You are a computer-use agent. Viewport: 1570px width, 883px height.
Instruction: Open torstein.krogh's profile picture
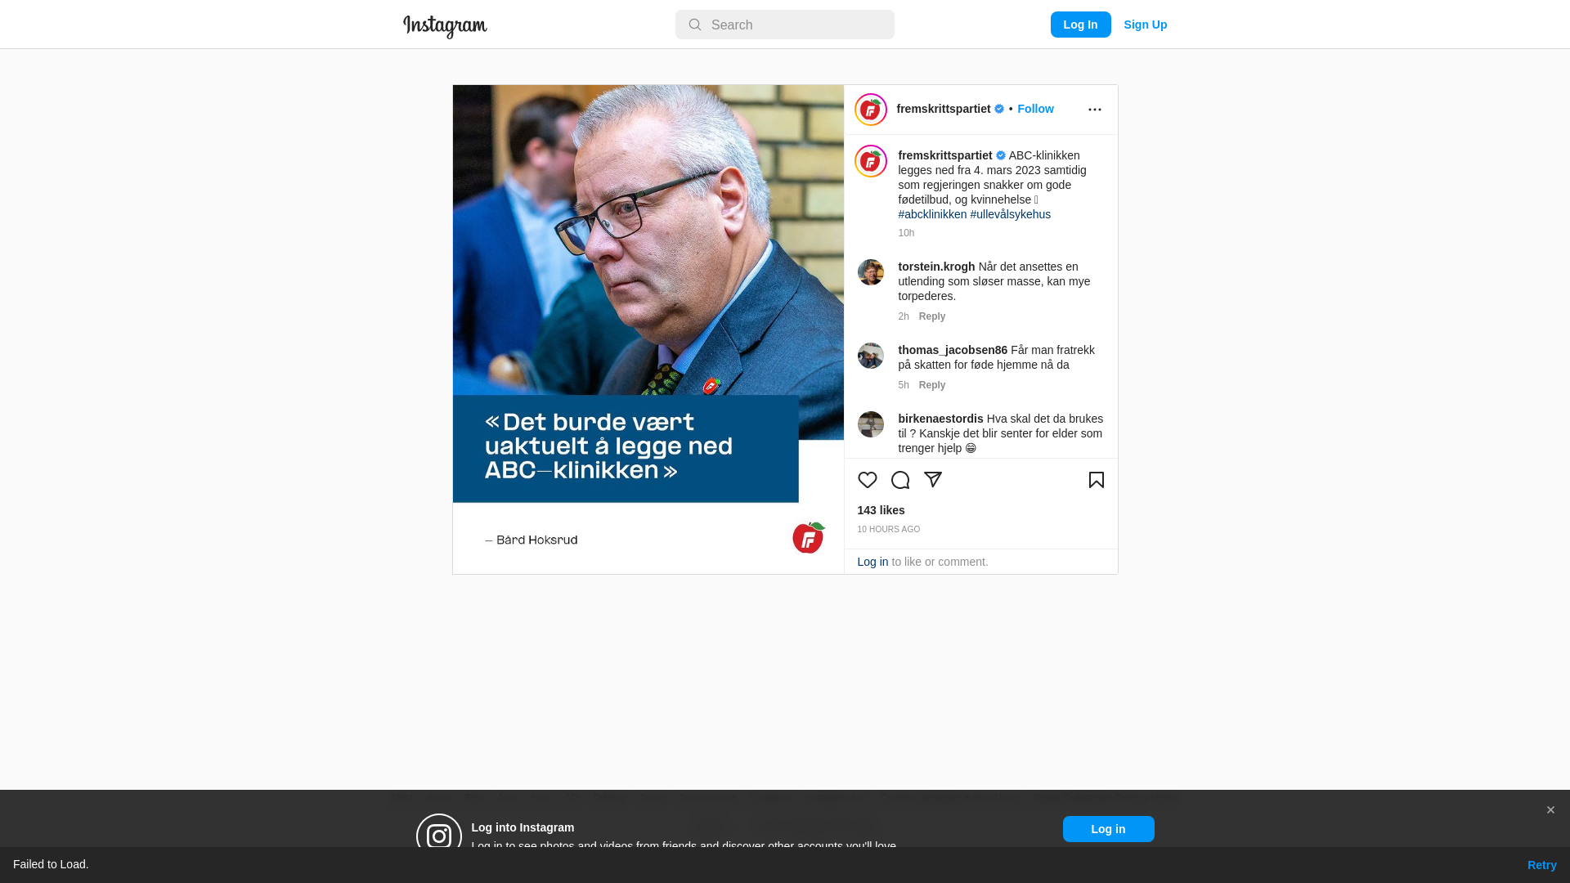tap(871, 272)
